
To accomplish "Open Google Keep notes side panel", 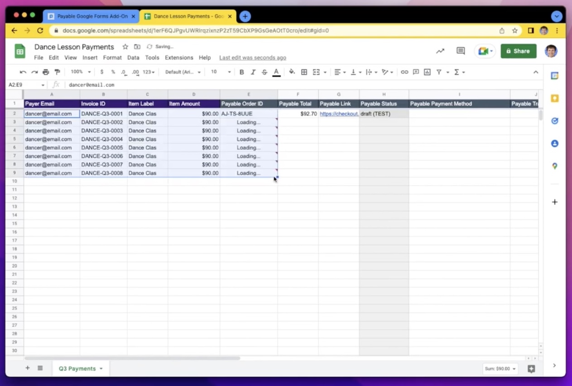I will pos(555,98).
